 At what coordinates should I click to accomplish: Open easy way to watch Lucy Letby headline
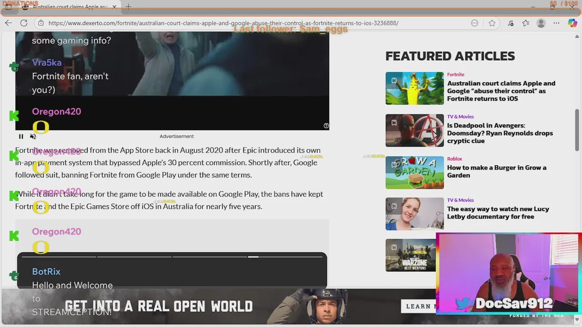click(x=498, y=213)
